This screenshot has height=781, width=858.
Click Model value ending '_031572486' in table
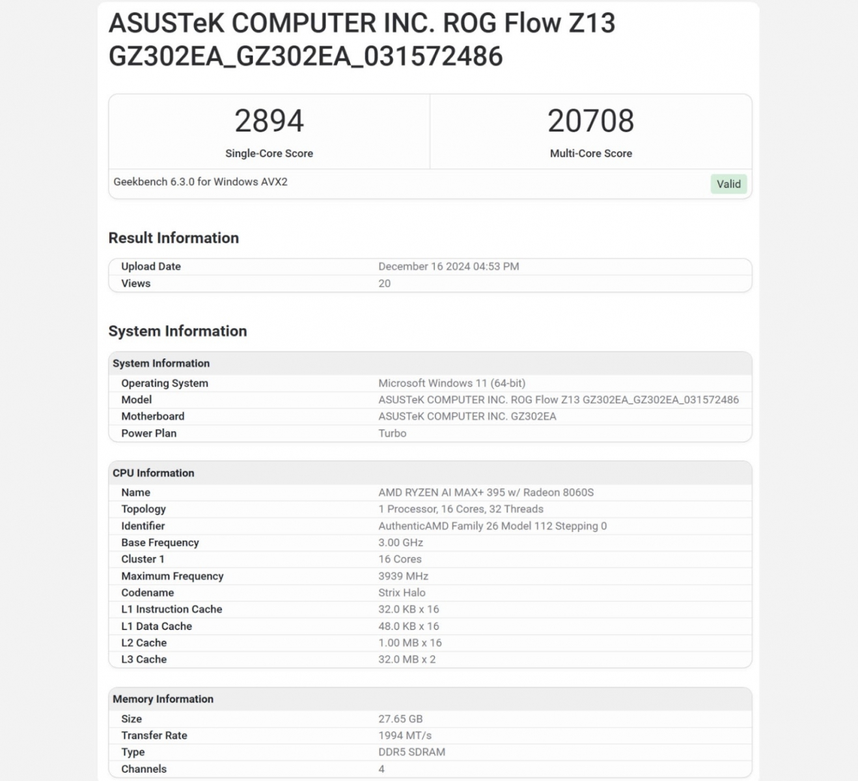coord(559,400)
